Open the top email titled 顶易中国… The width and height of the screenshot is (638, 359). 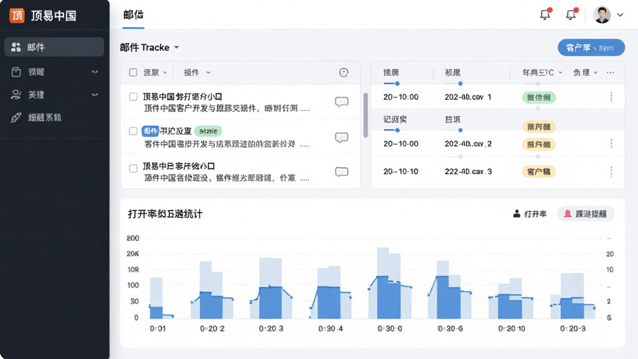click(183, 97)
